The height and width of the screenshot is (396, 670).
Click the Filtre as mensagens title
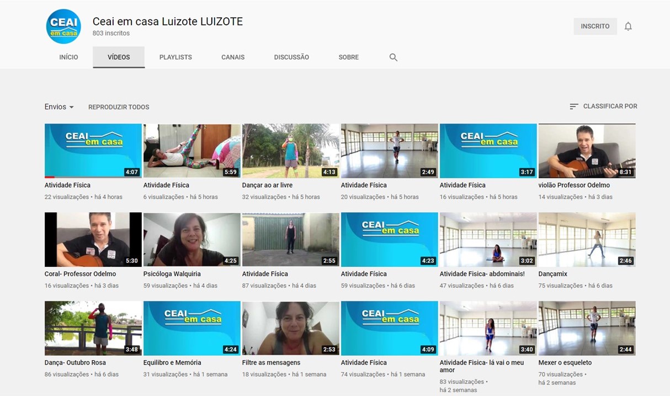271,363
